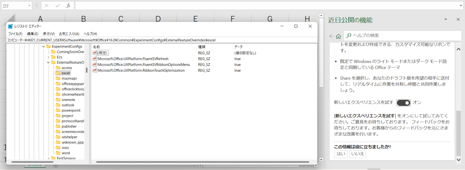Click the (既定) default value icon
The height and width of the screenshot is (170, 465).
95,53
